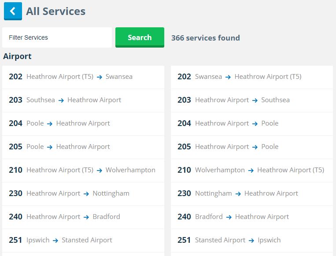Open 204 Poole to Heathrow Airport
This screenshot has width=336, height=256.
pyautogui.click(x=83, y=123)
